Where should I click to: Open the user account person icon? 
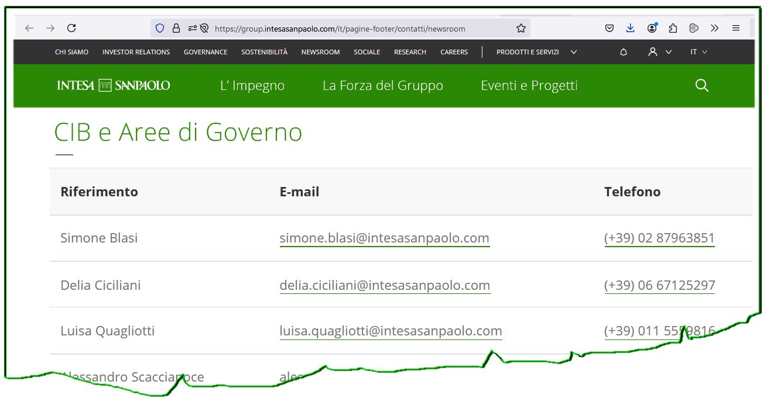coord(653,52)
